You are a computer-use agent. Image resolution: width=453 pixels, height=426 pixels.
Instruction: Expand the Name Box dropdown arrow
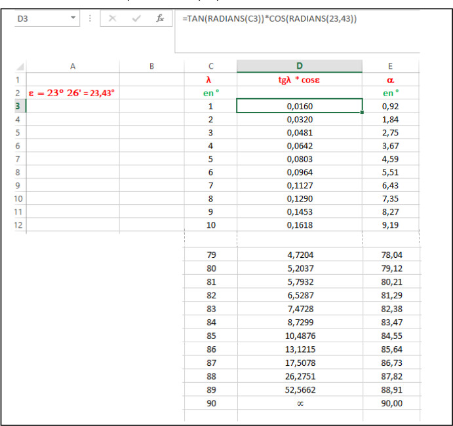coord(73,19)
